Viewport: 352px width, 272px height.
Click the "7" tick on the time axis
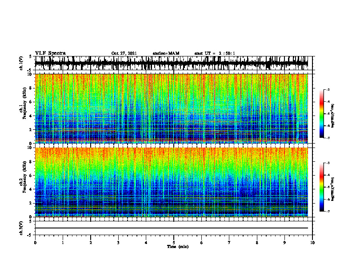pyautogui.click(x=229, y=243)
